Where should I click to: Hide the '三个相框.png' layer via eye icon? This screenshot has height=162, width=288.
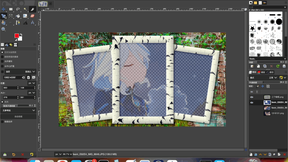pyautogui.click(x=252, y=97)
